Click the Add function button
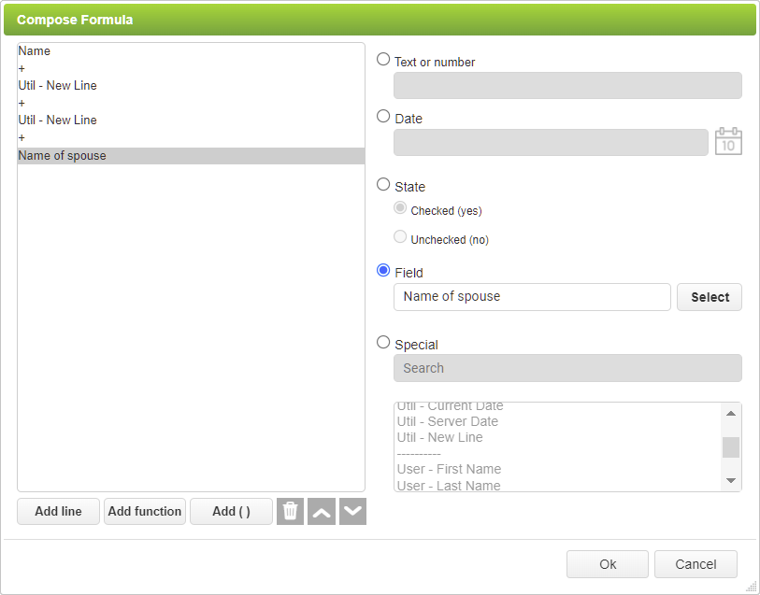The height and width of the screenshot is (595, 760). [145, 511]
